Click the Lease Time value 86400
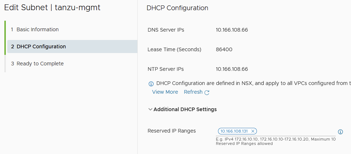Screen dimensions: 351x154 coord(224,49)
